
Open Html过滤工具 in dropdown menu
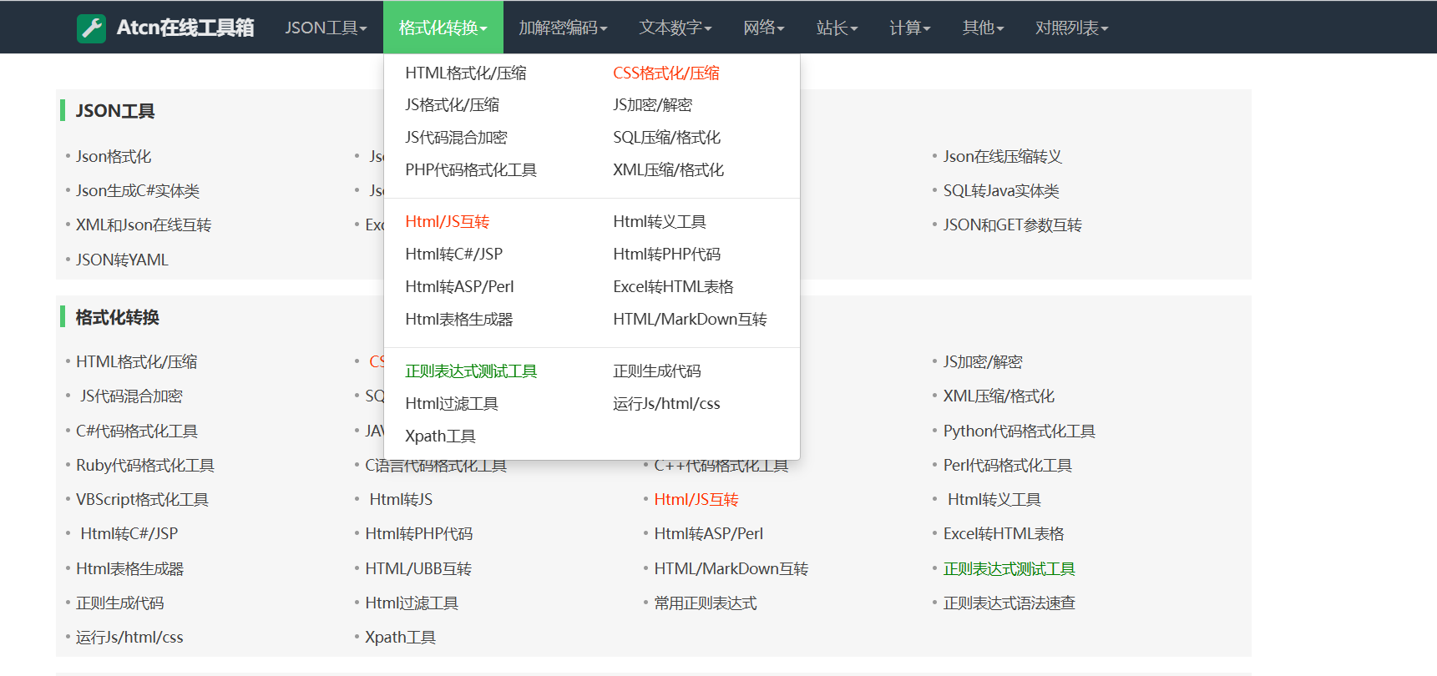pos(452,403)
